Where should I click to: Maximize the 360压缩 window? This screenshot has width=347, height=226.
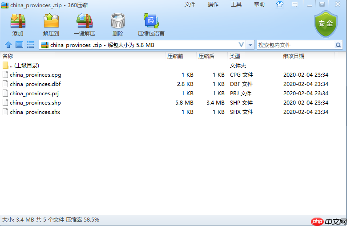tap(322, 4)
